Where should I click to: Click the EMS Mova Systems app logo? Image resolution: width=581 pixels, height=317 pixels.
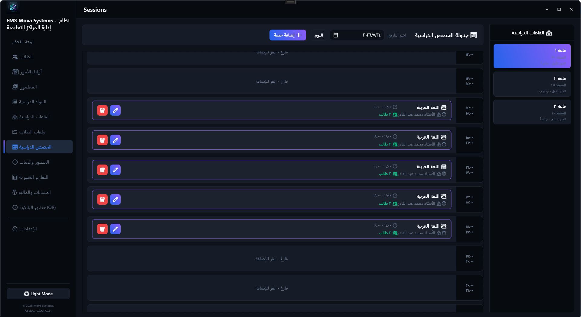(x=13, y=7)
